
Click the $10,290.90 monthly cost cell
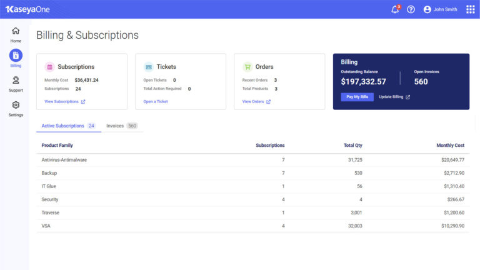pyautogui.click(x=452, y=226)
